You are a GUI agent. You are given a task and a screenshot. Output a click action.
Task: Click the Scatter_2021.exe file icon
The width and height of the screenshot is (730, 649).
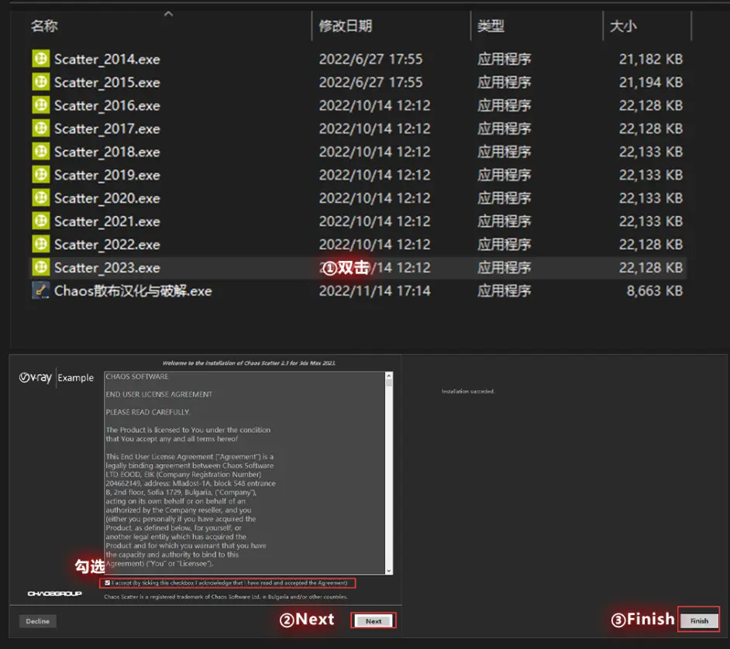41,221
